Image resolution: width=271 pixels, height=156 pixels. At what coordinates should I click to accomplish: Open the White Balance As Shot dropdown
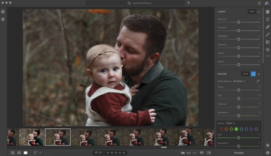point(239,81)
